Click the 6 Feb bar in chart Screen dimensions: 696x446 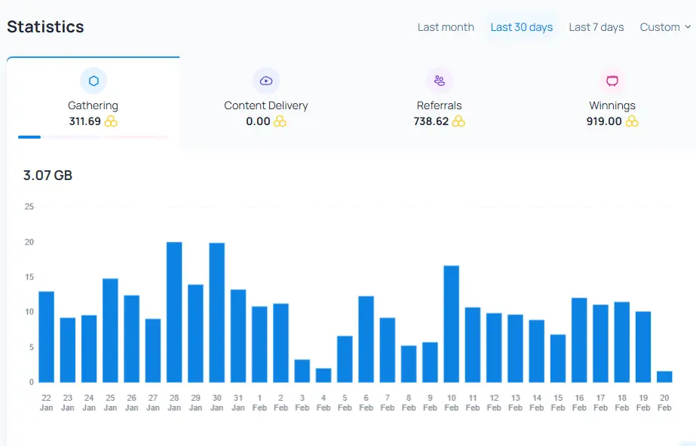[366, 339]
